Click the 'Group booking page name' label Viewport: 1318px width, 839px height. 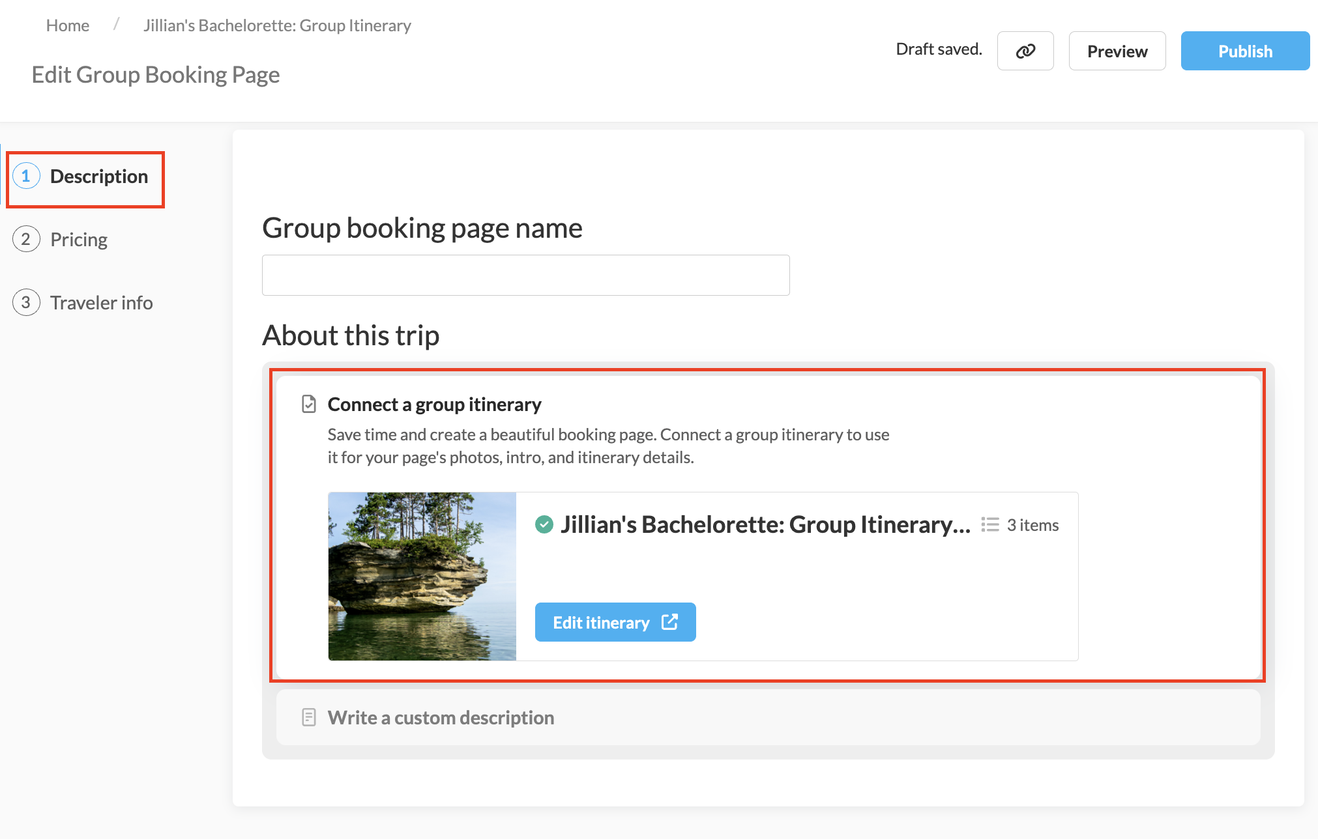422,228
